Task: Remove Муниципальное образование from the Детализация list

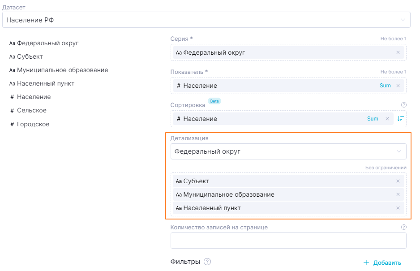Action: [x=398, y=194]
